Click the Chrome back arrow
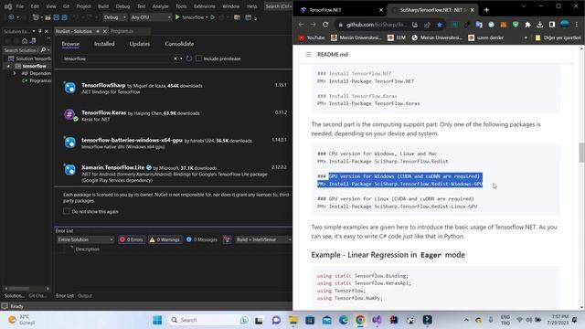The width and height of the screenshot is (585, 329). pyautogui.click(x=301, y=25)
